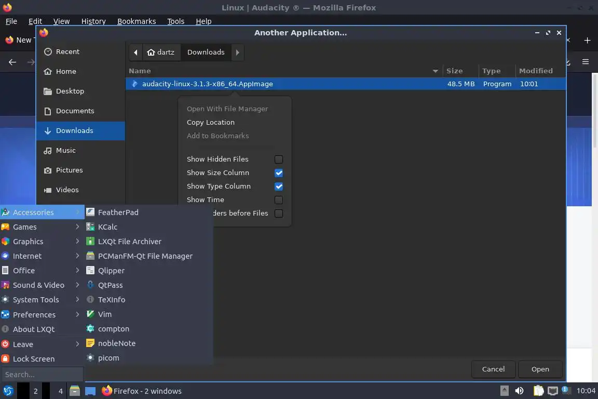598x399 pixels.
Task: Open a new Firefox tab with plus button
Action: tap(587, 40)
